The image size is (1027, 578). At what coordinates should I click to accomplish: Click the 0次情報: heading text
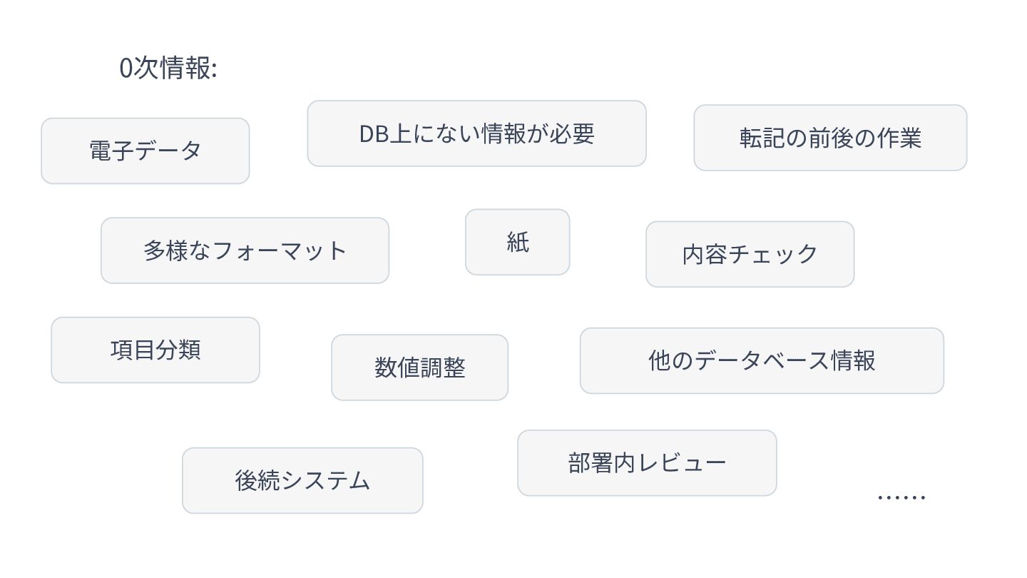[168, 69]
